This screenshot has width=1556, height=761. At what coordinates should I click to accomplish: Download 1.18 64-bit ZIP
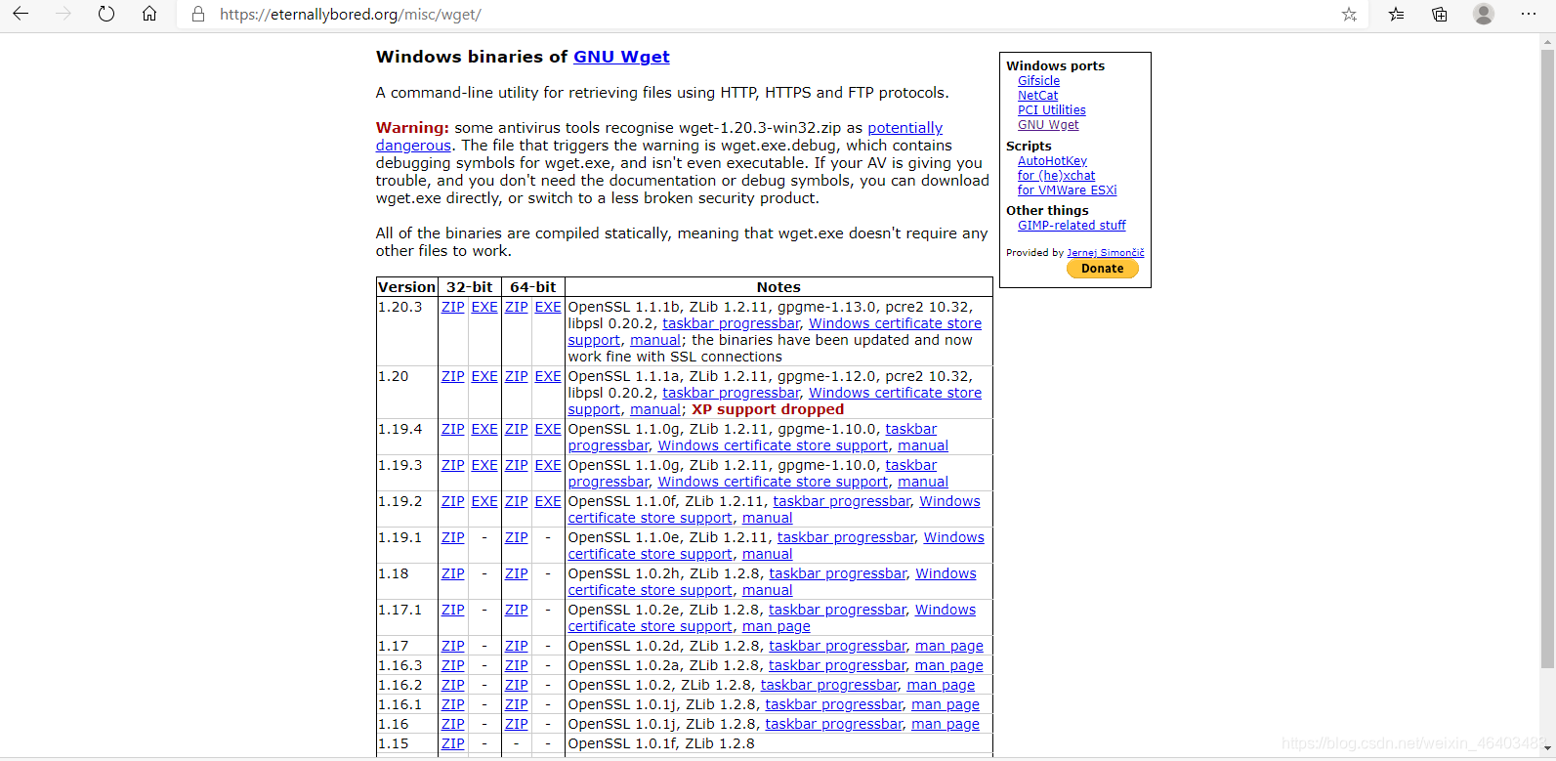(516, 573)
